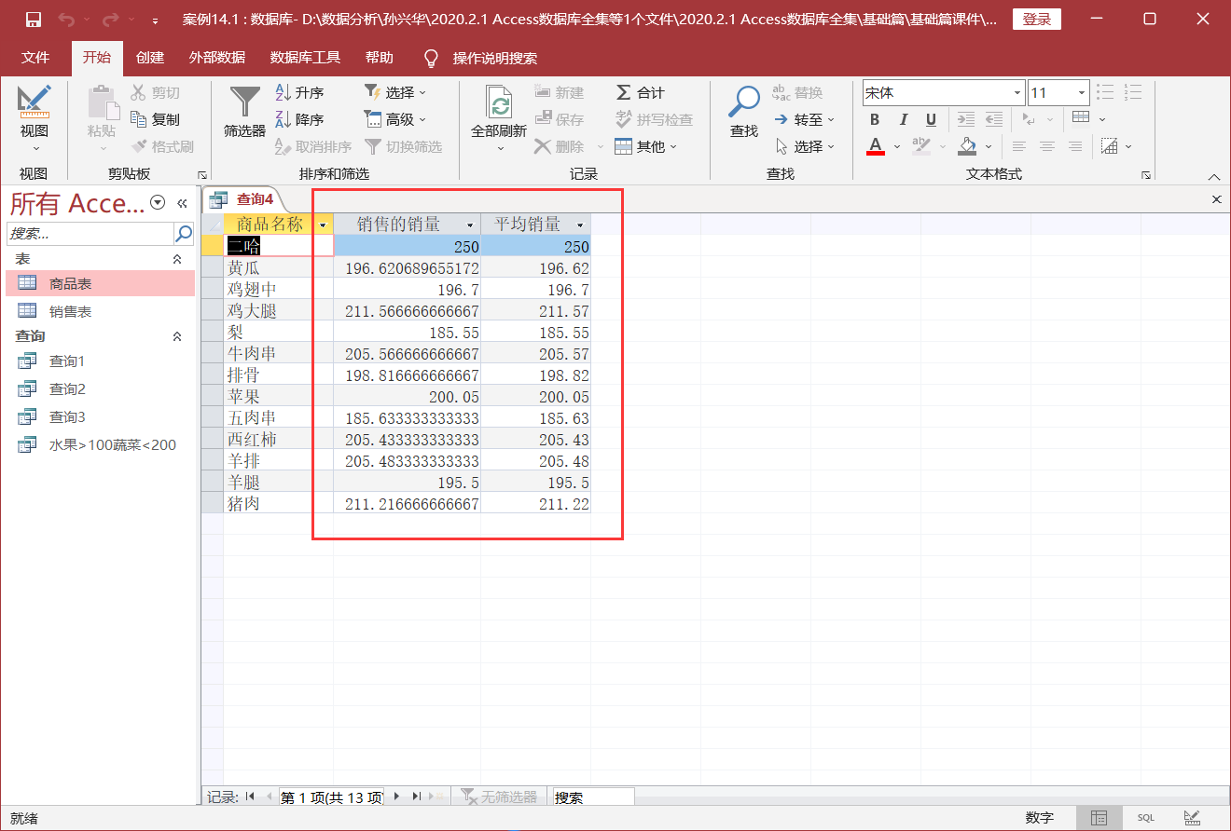The image size is (1231, 831).
Task: Align text left
Action: 1019,146
